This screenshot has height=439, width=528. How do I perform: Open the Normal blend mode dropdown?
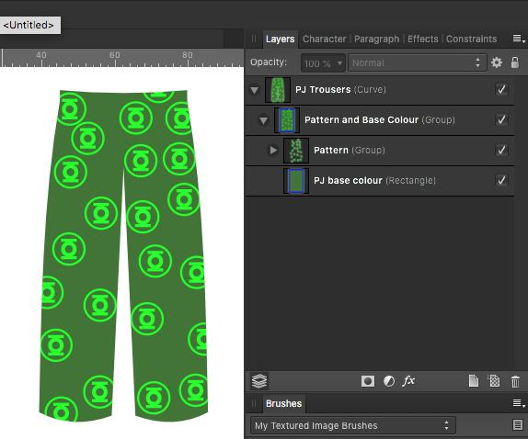(418, 62)
